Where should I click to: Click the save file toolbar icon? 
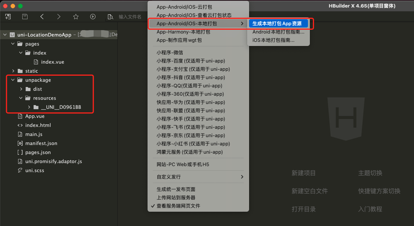tap(25, 17)
